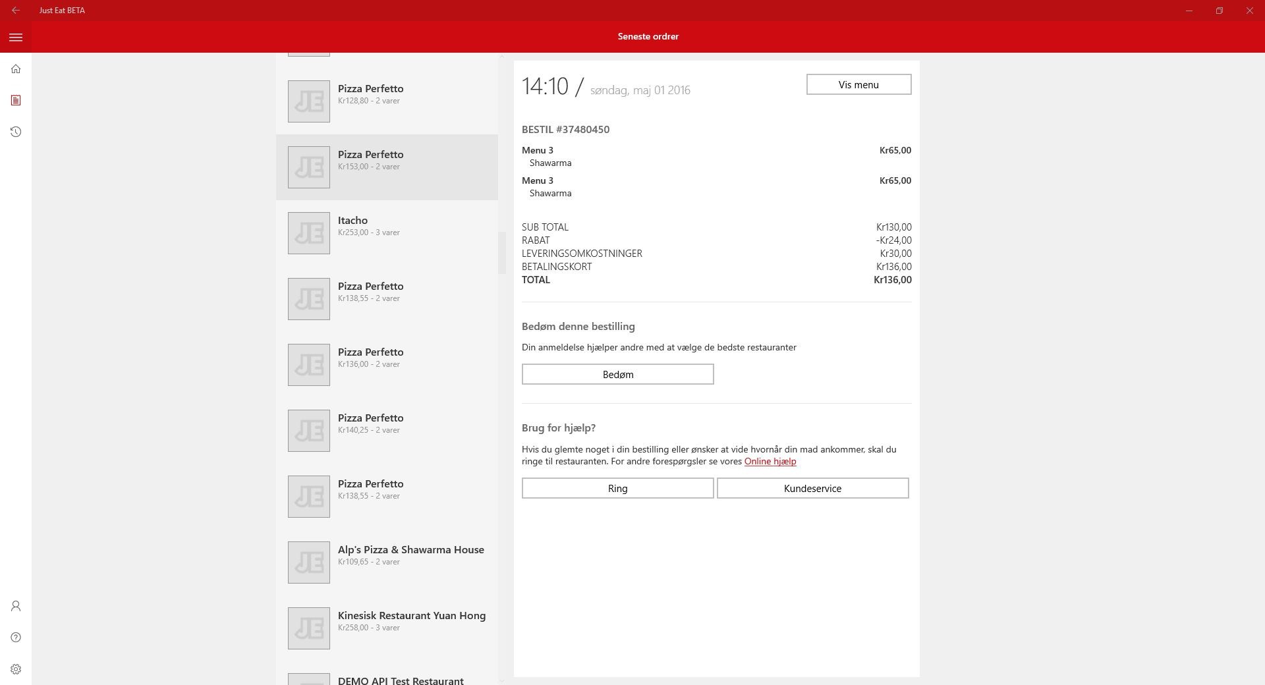The image size is (1265, 685).
Task: Click the scroll-up arrow of order list
Action: (502, 57)
